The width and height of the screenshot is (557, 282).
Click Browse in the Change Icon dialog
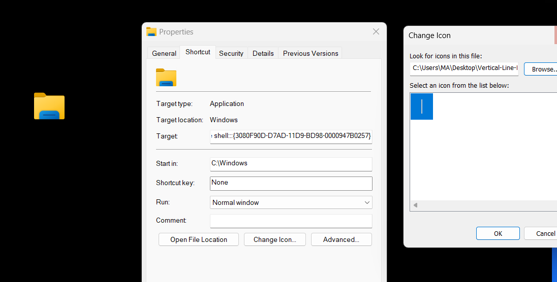(x=541, y=69)
